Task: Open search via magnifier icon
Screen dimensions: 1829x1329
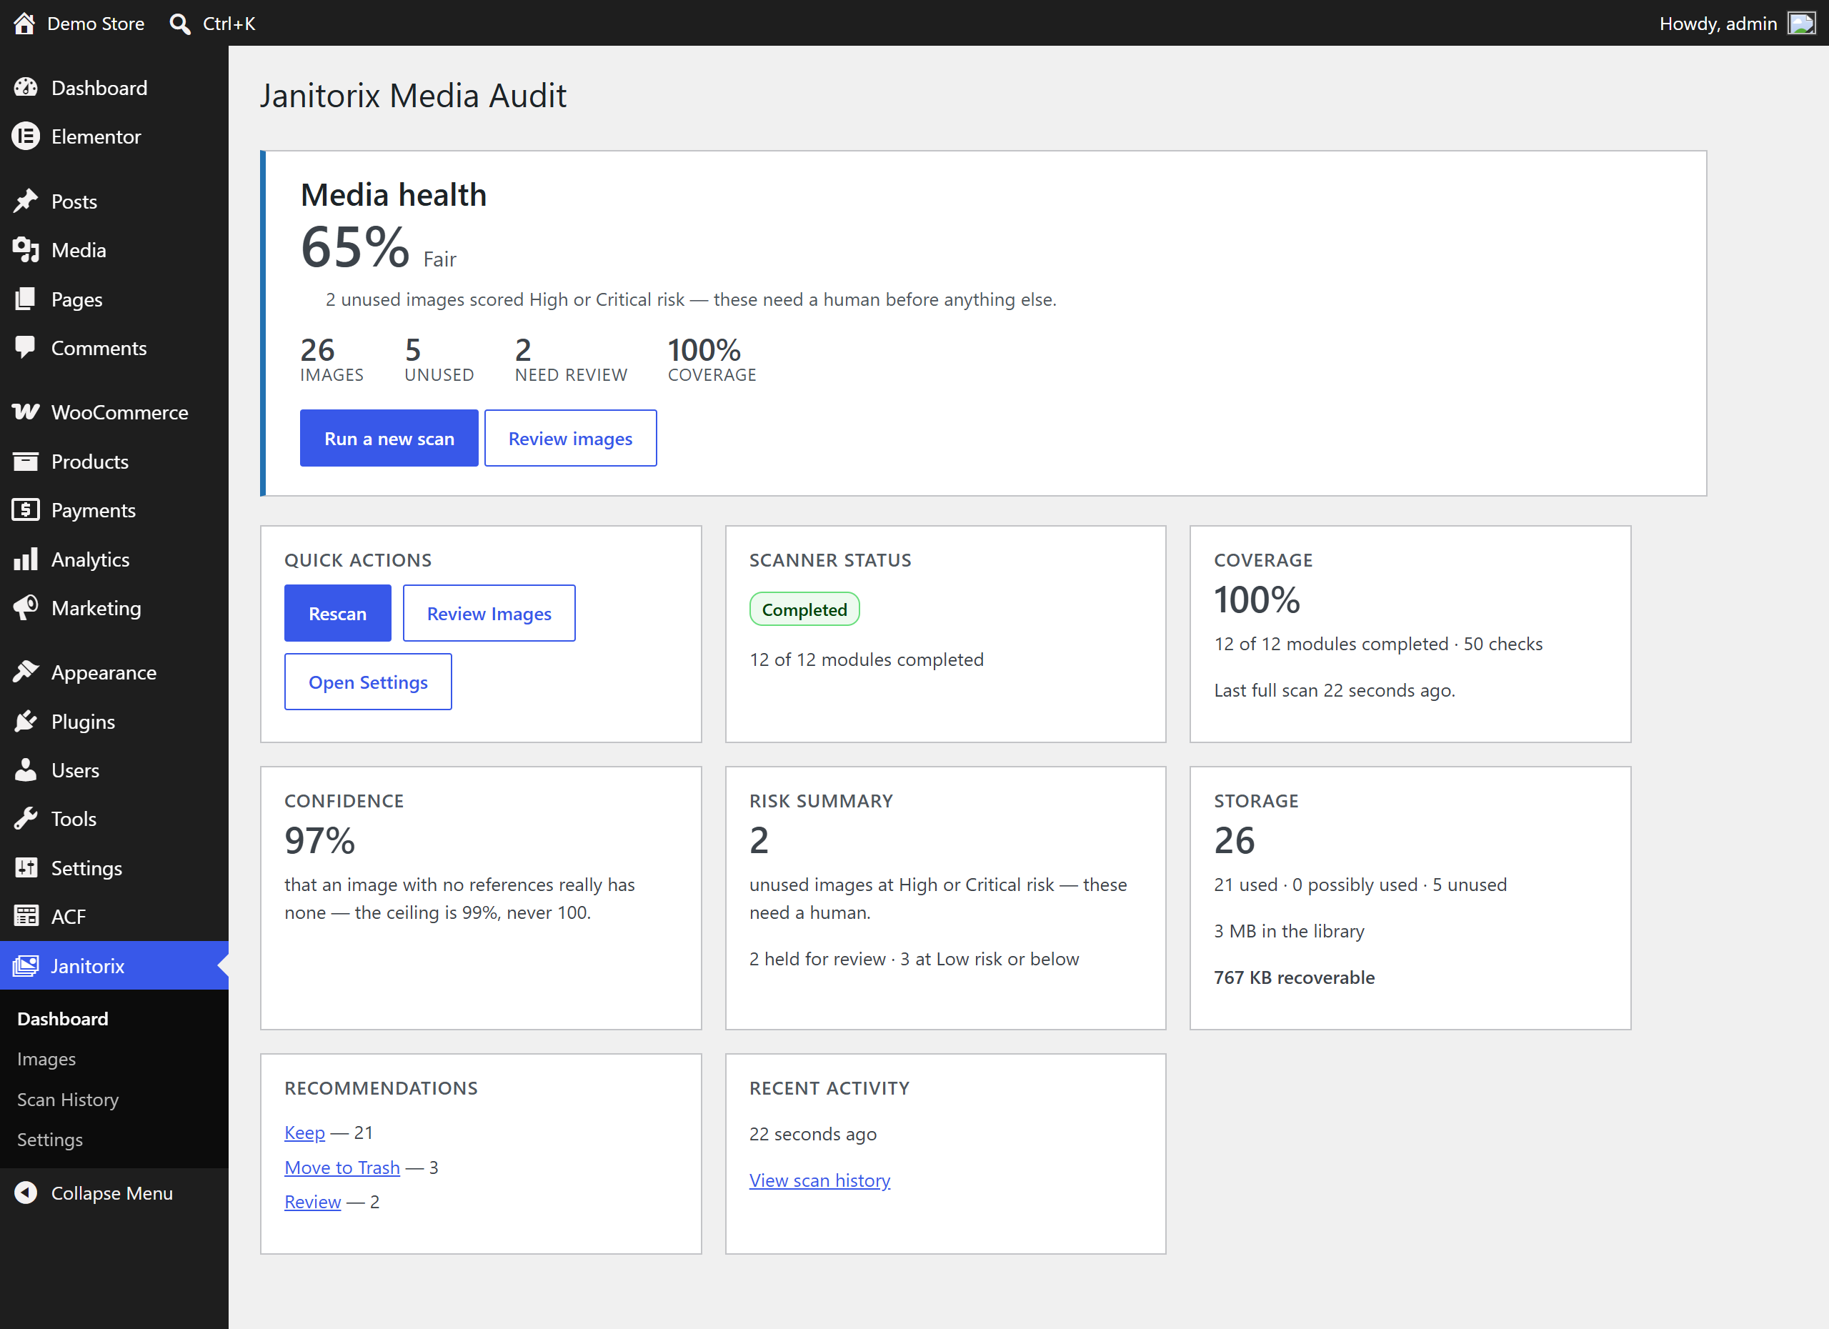Action: (x=180, y=24)
